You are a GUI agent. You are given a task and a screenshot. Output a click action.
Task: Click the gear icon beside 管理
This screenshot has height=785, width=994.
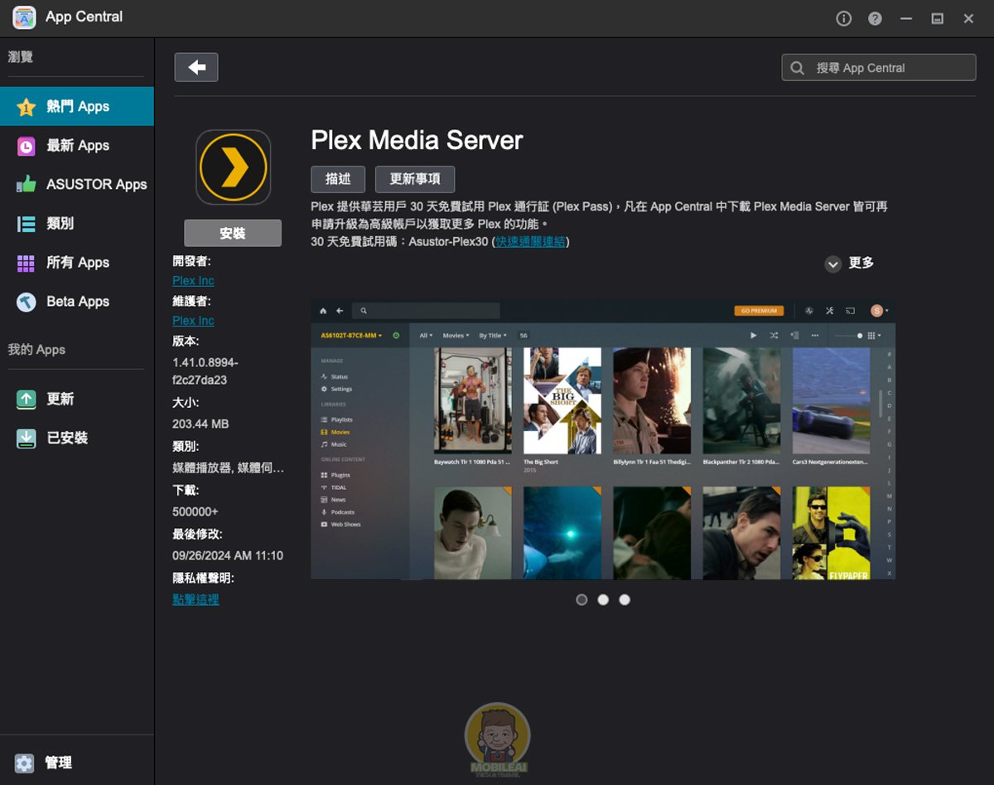[25, 763]
